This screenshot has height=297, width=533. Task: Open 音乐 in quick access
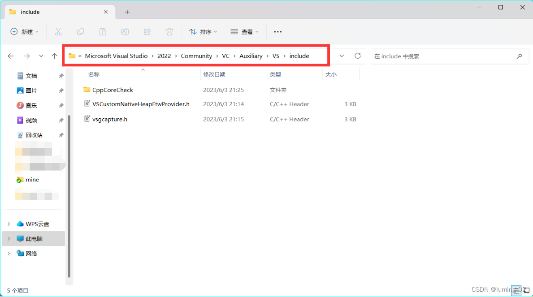coord(31,105)
